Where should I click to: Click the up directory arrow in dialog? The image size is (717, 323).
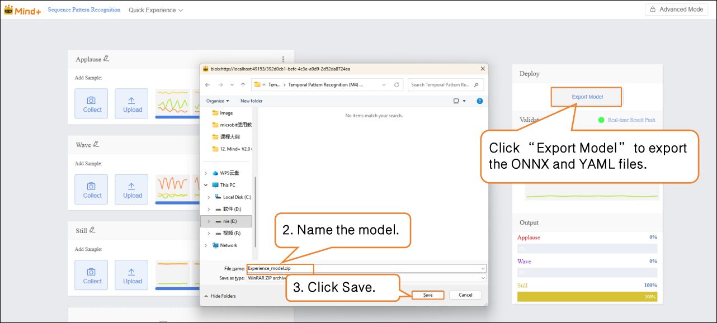coord(242,85)
